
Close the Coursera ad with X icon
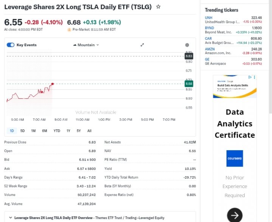[x=255, y=77]
